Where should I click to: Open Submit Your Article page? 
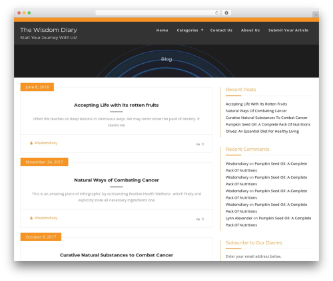(x=288, y=31)
